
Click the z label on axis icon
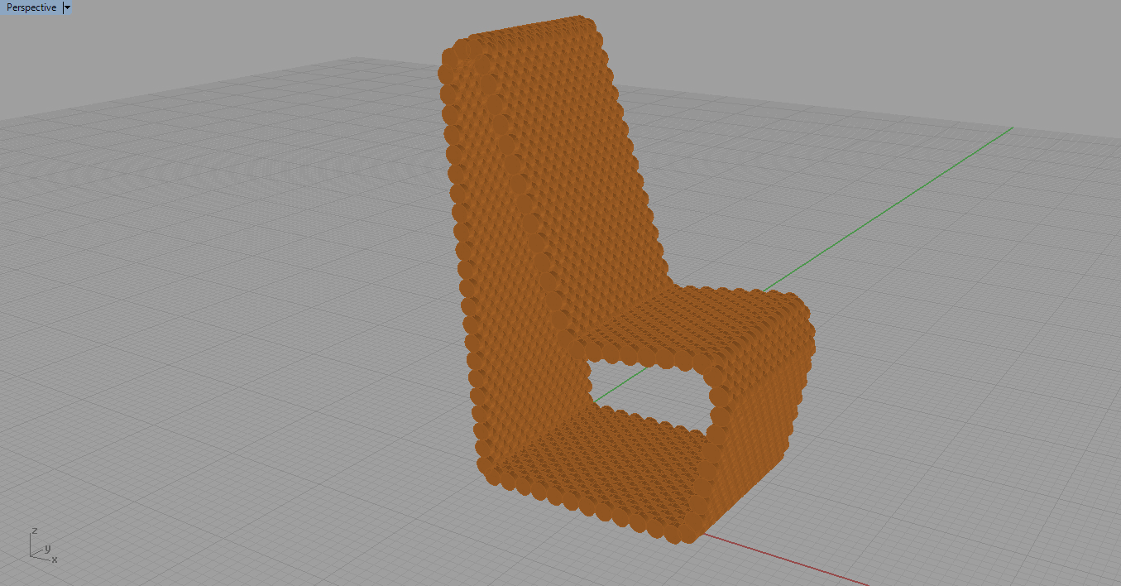33,531
